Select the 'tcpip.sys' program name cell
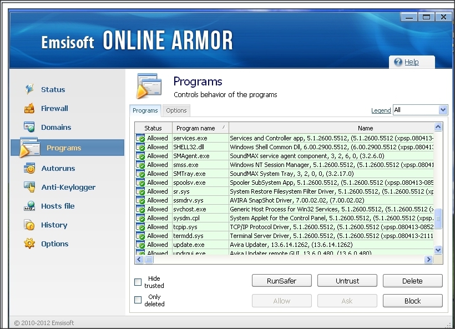This screenshot has width=455, height=329. 200,227
